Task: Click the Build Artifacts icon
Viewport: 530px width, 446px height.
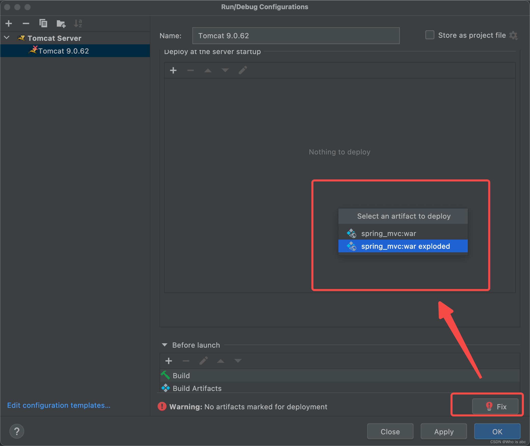Action: [x=168, y=388]
